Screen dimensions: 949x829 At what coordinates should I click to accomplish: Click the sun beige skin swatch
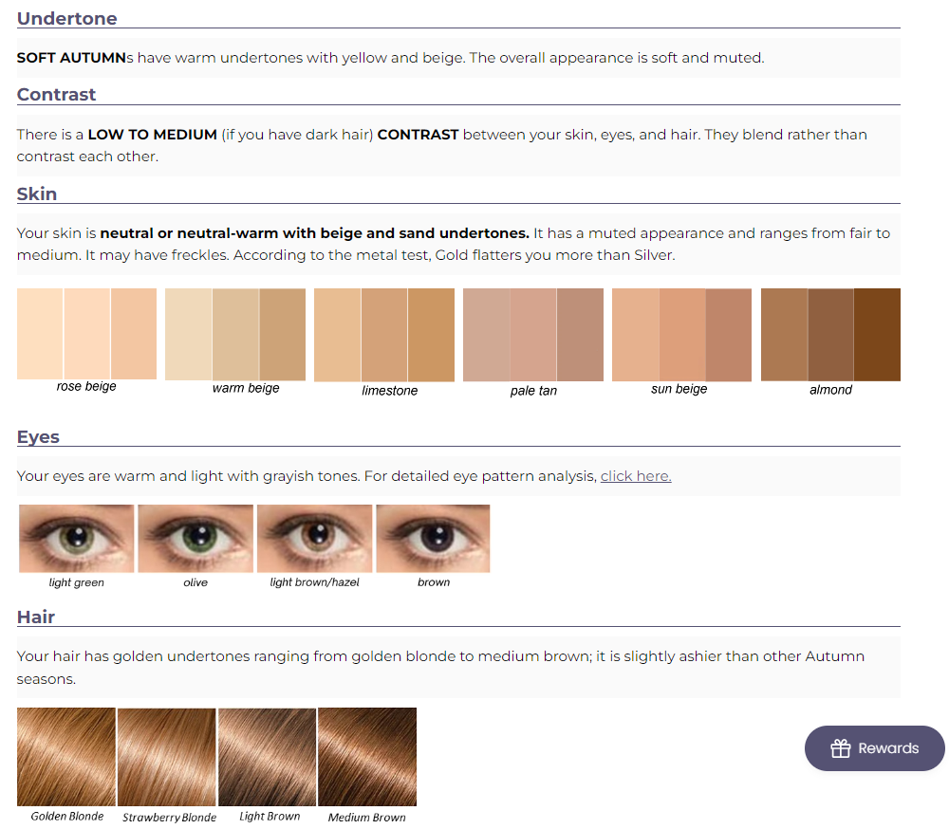point(681,335)
